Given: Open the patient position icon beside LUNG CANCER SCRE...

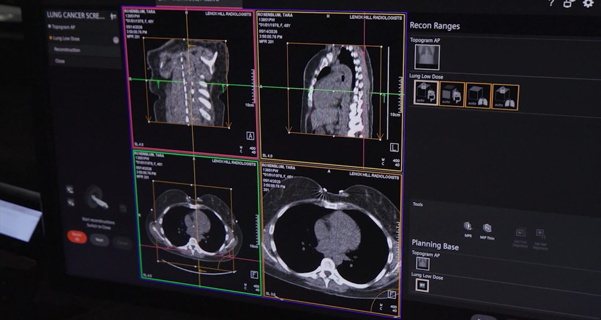Looking at the screenshot, I should tap(113, 16).
